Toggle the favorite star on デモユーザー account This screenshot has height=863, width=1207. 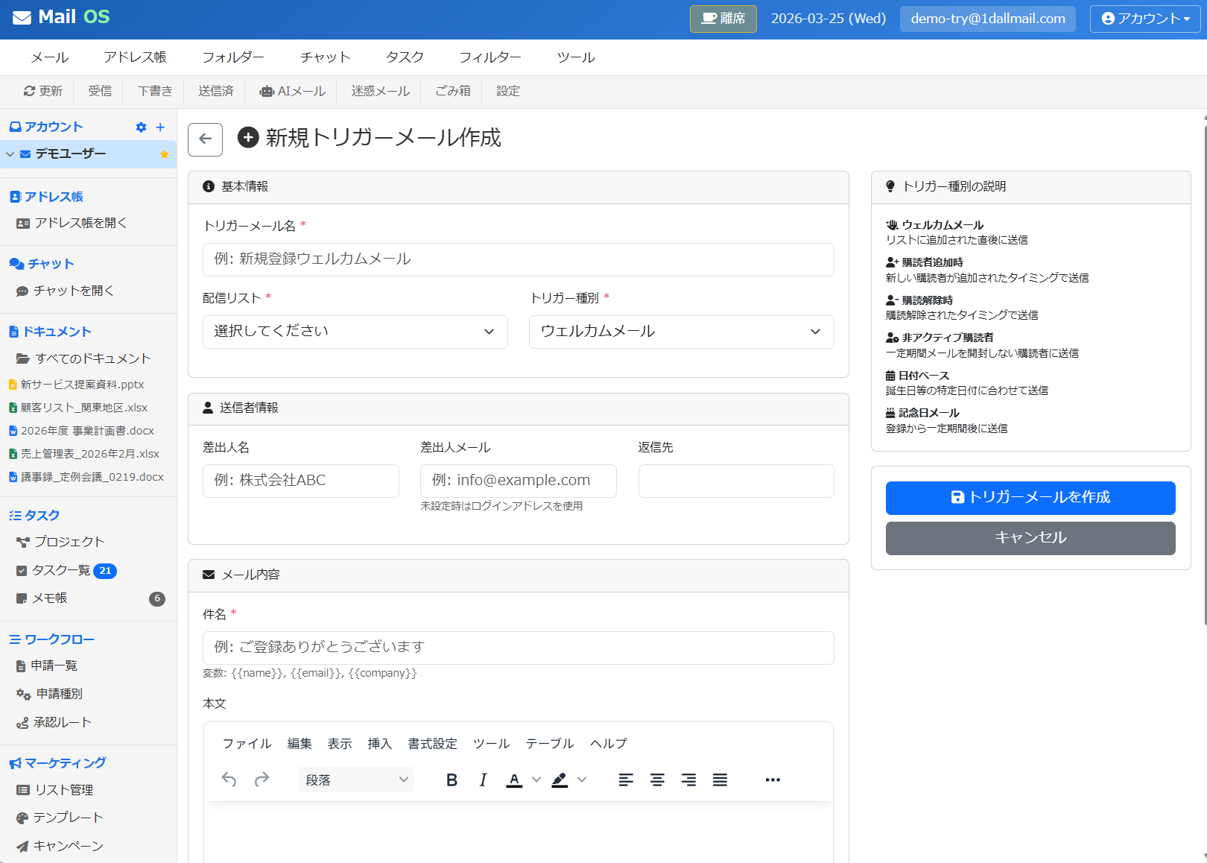pos(163,154)
